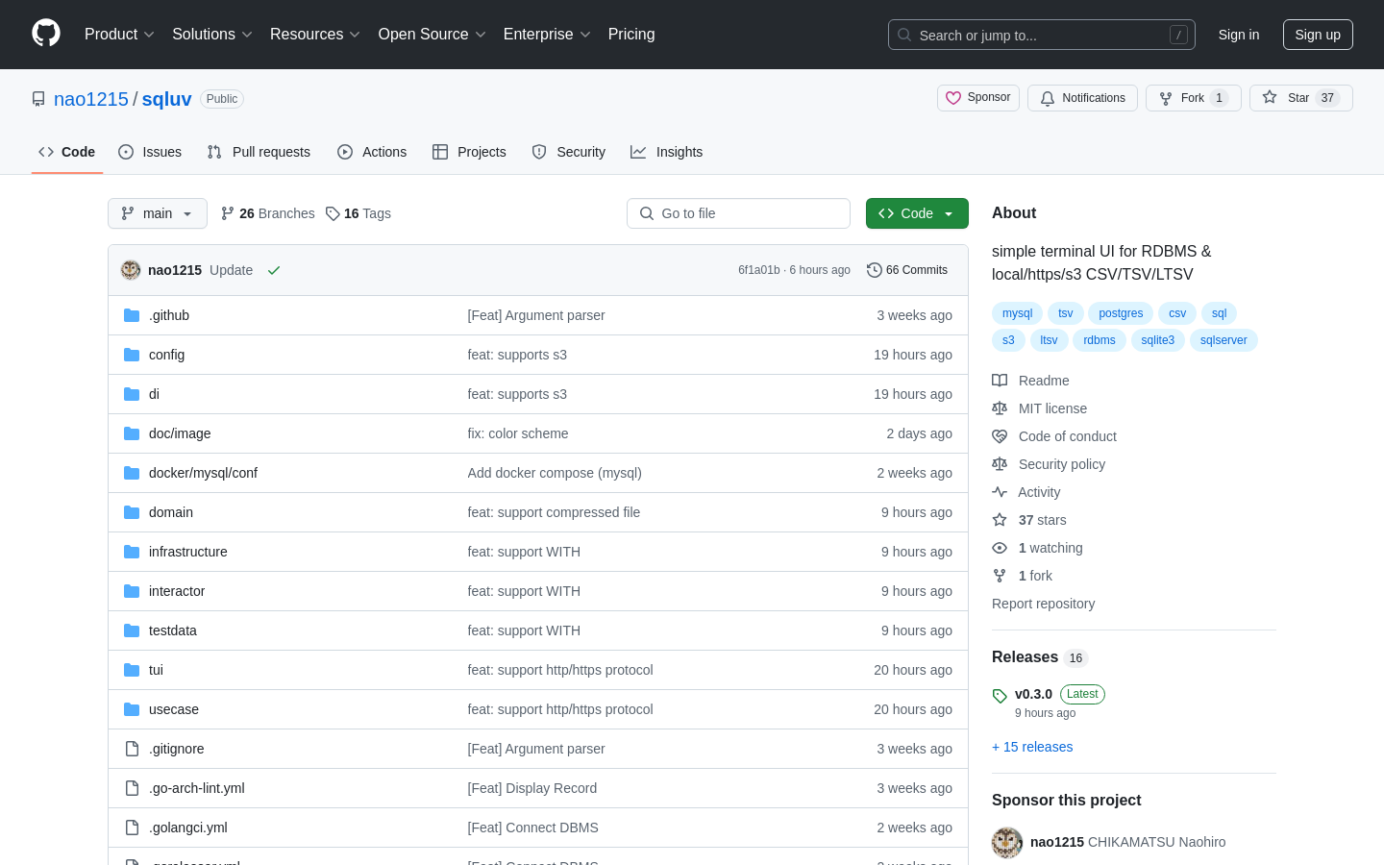The height and width of the screenshot is (865, 1384).
Task: Click the .gitignore file icon
Action: [132, 749]
